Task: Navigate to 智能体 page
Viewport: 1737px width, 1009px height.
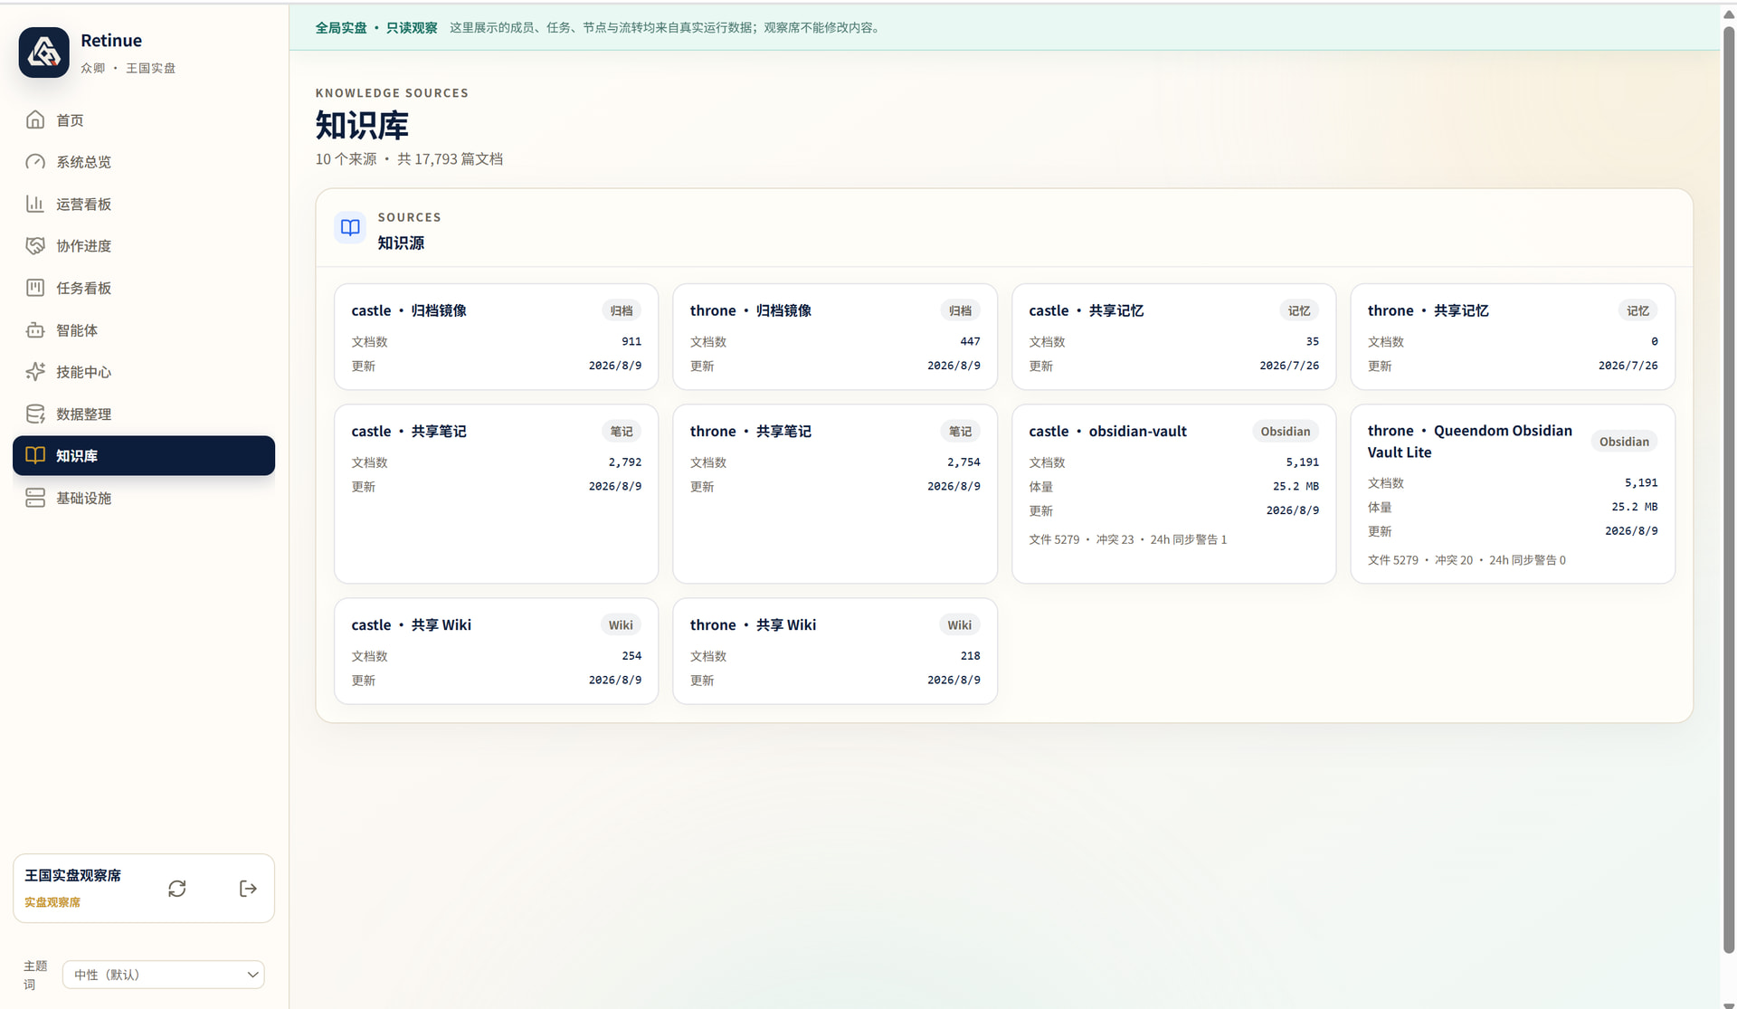Action: click(x=144, y=330)
